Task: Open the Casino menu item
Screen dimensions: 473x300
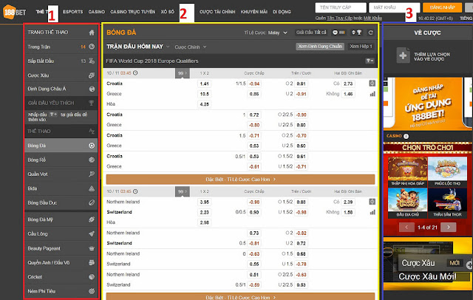Action: point(97,12)
